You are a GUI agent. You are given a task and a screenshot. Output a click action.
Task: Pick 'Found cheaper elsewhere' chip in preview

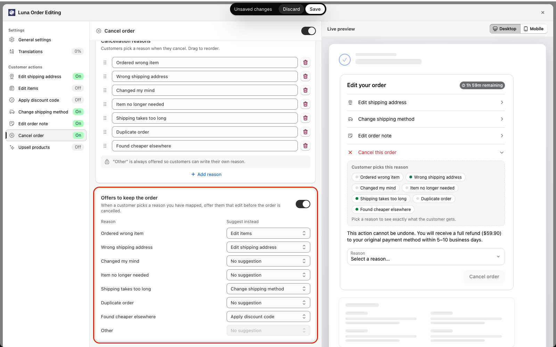click(383, 210)
